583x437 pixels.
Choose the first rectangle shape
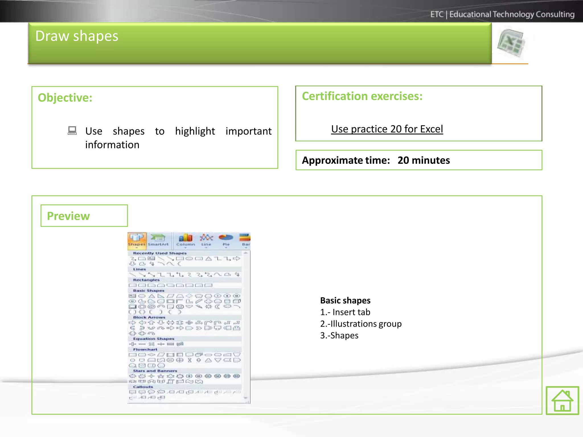click(x=133, y=285)
